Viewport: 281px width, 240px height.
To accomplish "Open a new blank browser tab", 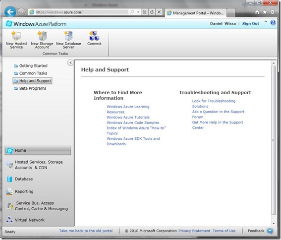I will pyautogui.click(x=231, y=12).
